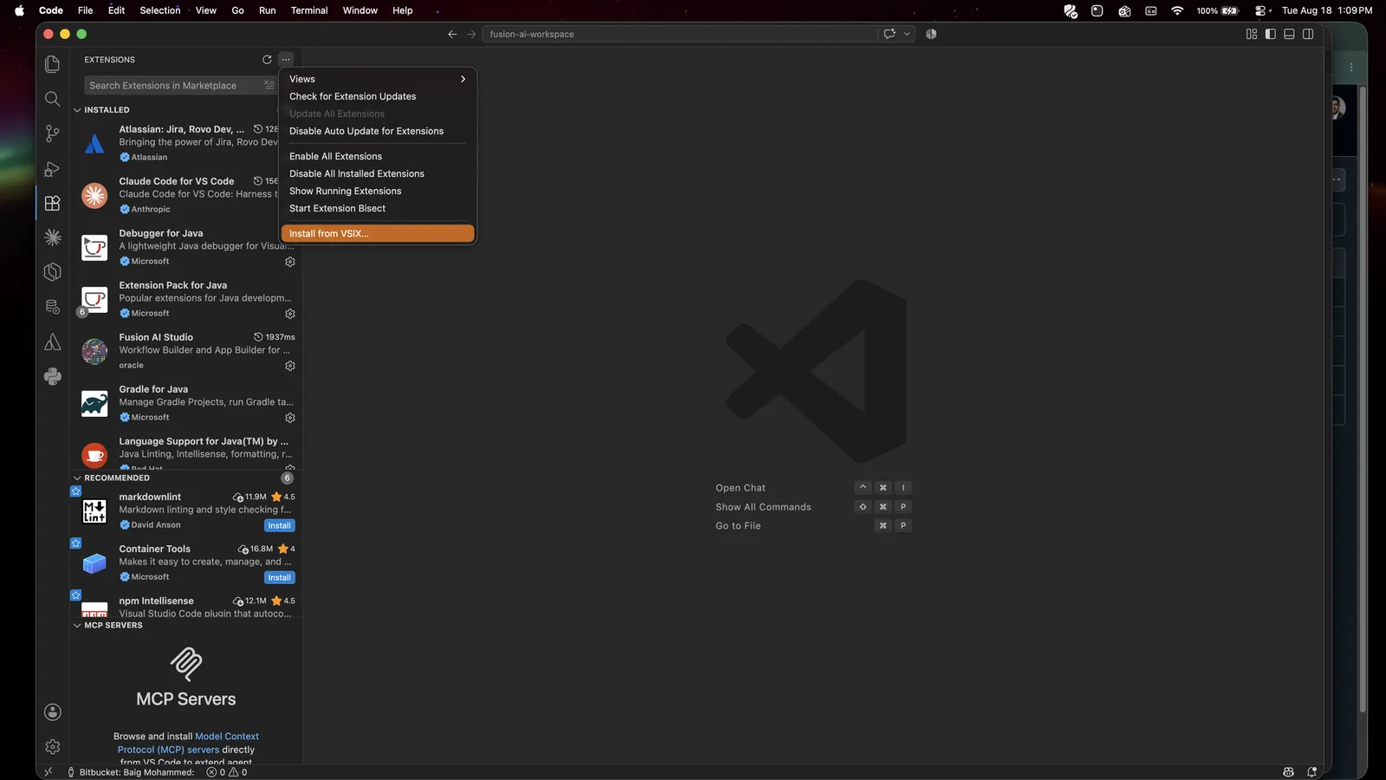1386x780 pixels.
Task: Select Check for Extension Updates
Action: (378, 96)
